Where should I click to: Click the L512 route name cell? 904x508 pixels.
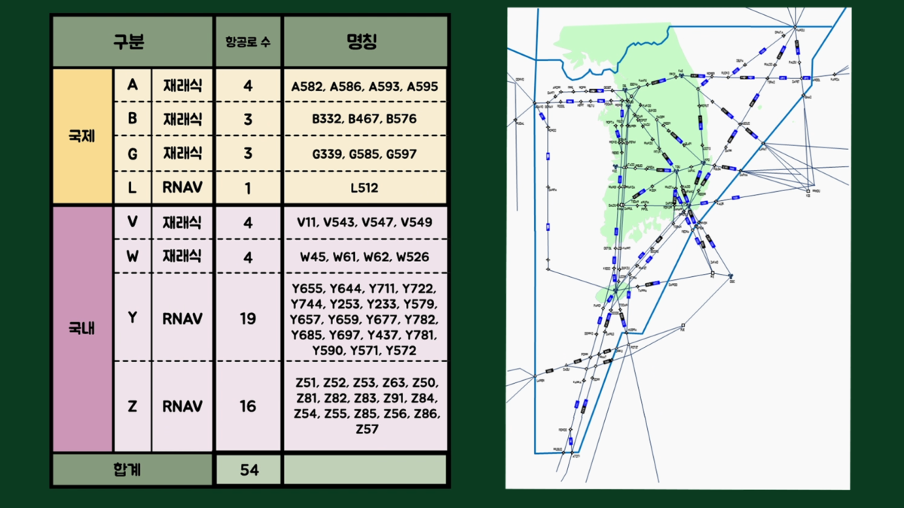point(365,187)
